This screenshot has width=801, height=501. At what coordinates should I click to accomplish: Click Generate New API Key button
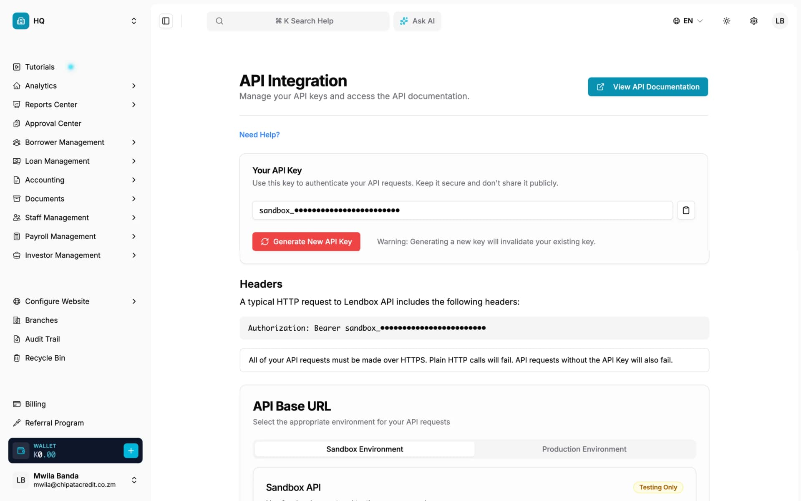click(x=306, y=242)
